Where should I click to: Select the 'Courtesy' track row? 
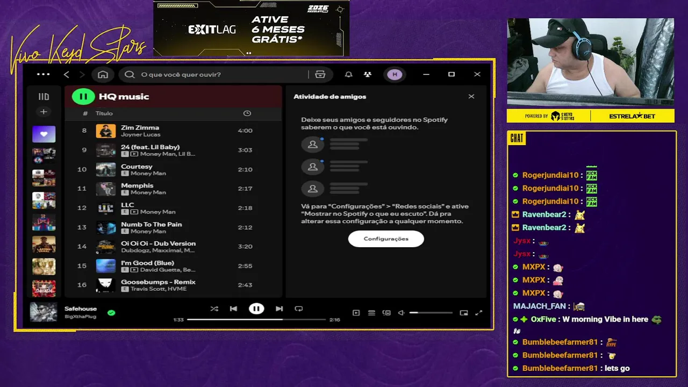click(173, 169)
